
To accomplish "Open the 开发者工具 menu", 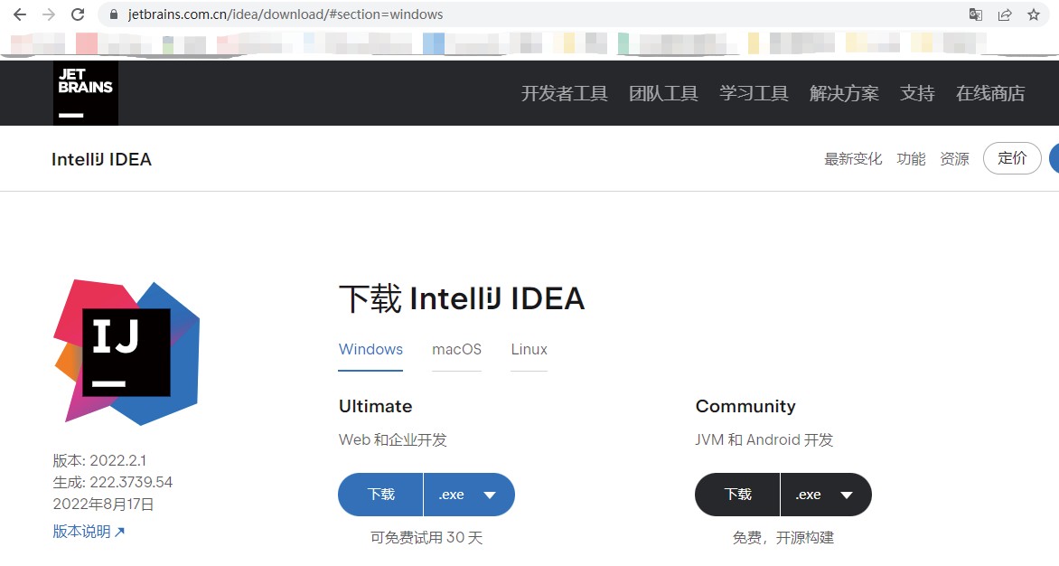I will (564, 93).
